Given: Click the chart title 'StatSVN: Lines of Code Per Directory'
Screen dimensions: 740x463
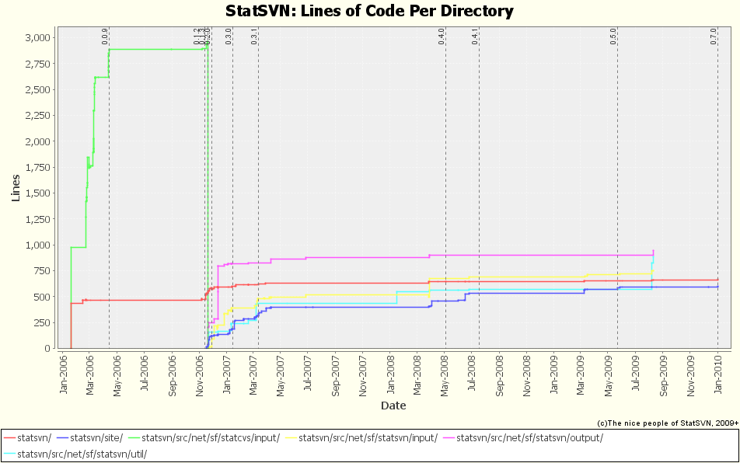Looking at the screenshot, I should (x=369, y=11).
